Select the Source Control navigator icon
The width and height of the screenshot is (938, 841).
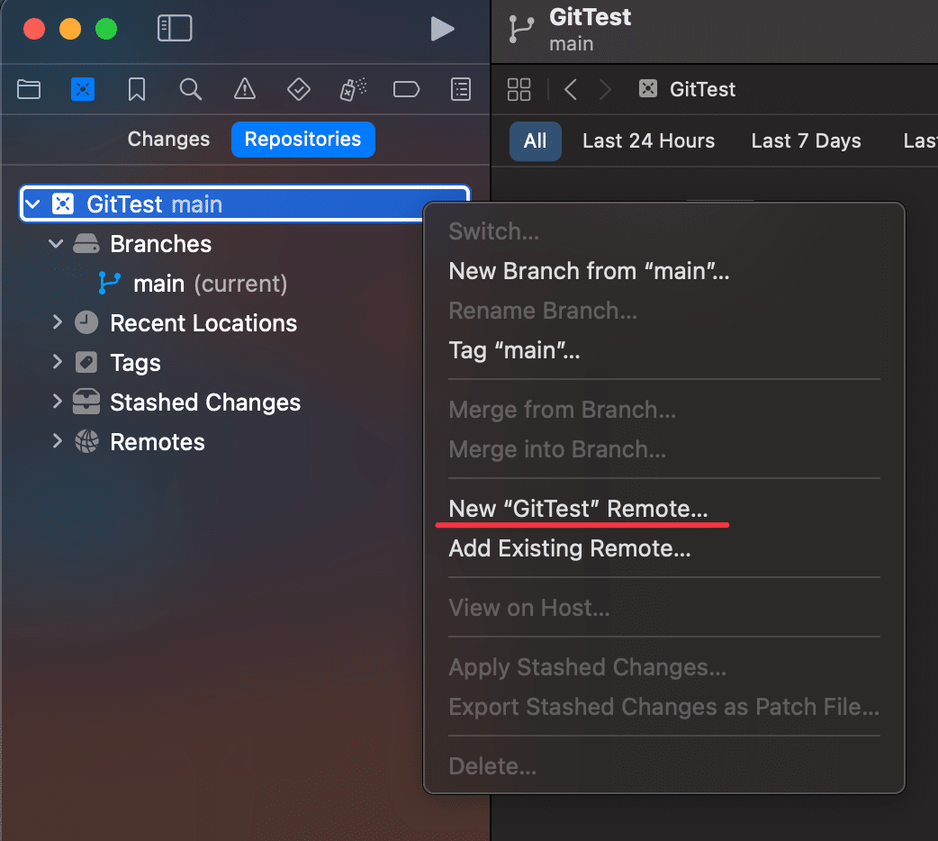click(82, 89)
